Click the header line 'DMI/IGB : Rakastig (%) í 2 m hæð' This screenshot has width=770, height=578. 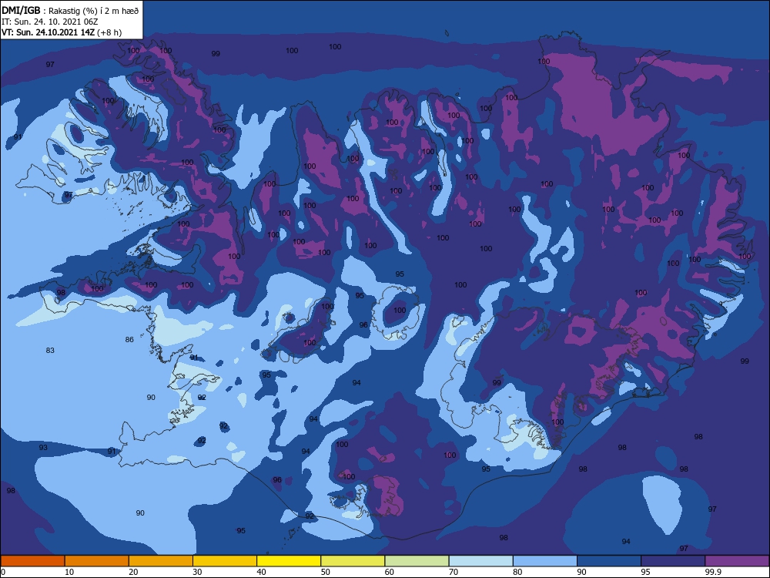pyautogui.click(x=70, y=10)
